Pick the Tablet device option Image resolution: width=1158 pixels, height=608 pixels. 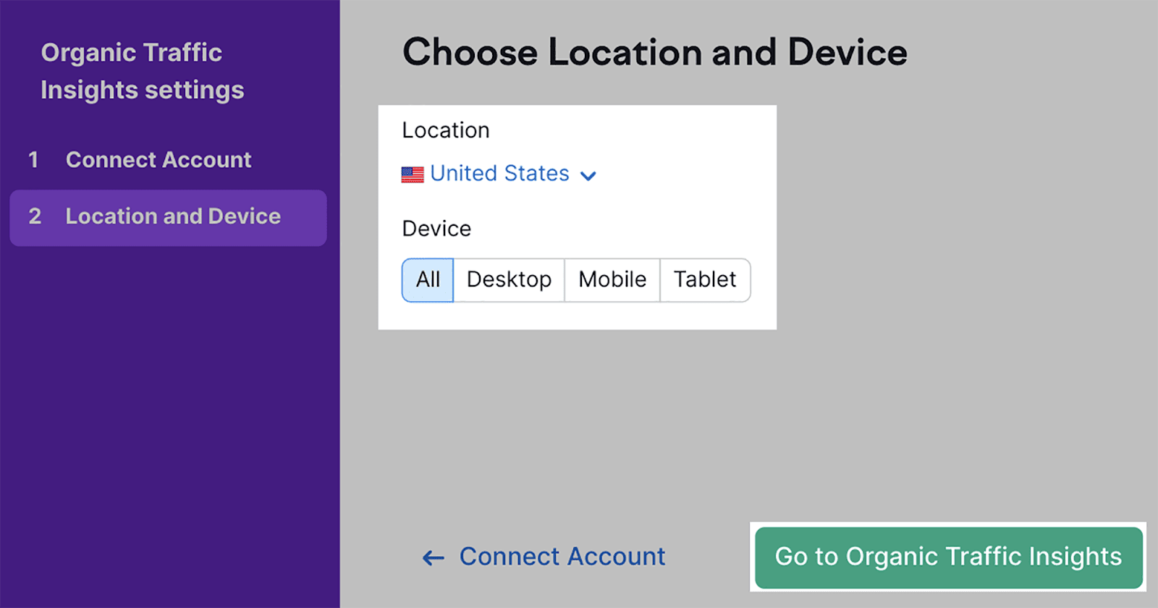point(705,280)
